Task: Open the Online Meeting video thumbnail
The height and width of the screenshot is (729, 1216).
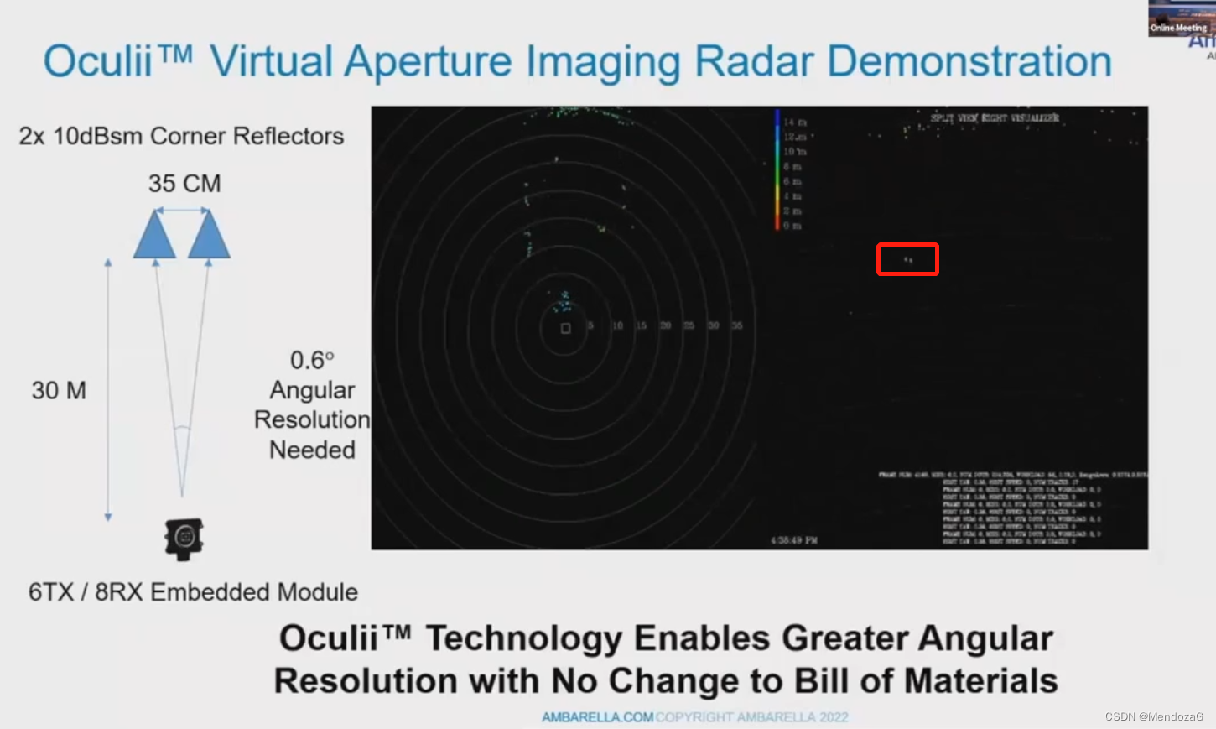Action: 1182,18
